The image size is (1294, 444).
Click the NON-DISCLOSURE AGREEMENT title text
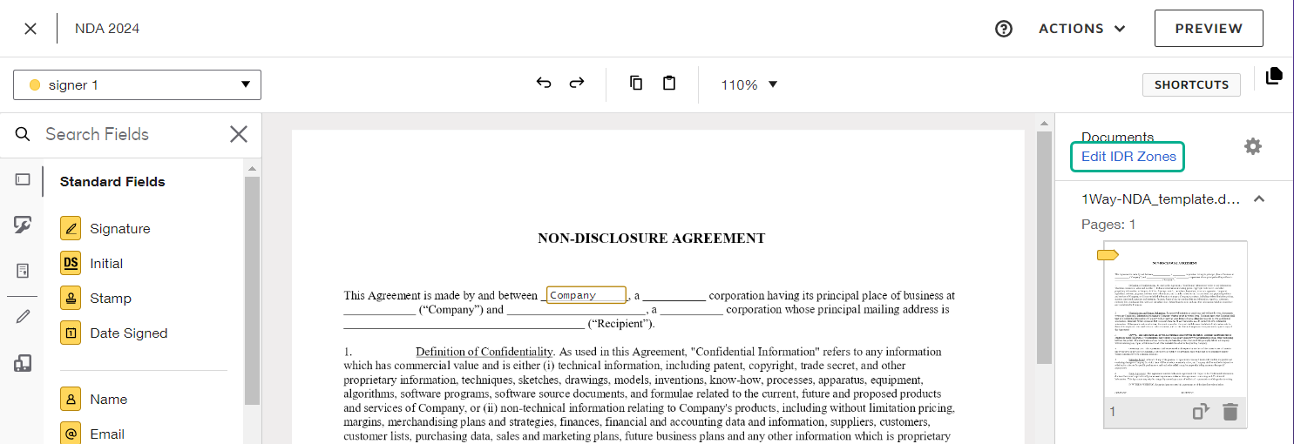pos(652,238)
